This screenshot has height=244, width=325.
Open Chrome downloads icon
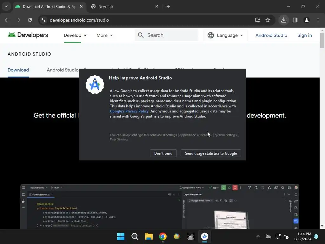pyautogui.click(x=283, y=20)
